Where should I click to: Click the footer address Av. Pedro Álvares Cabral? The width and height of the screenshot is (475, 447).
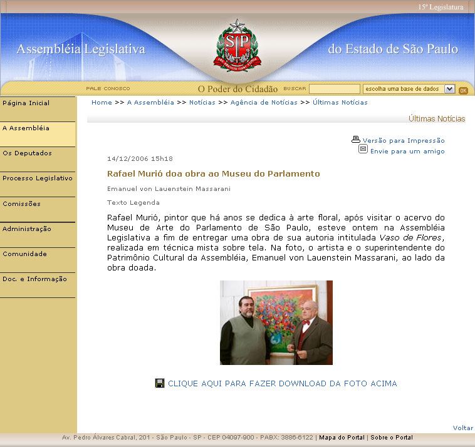[x=187, y=438]
